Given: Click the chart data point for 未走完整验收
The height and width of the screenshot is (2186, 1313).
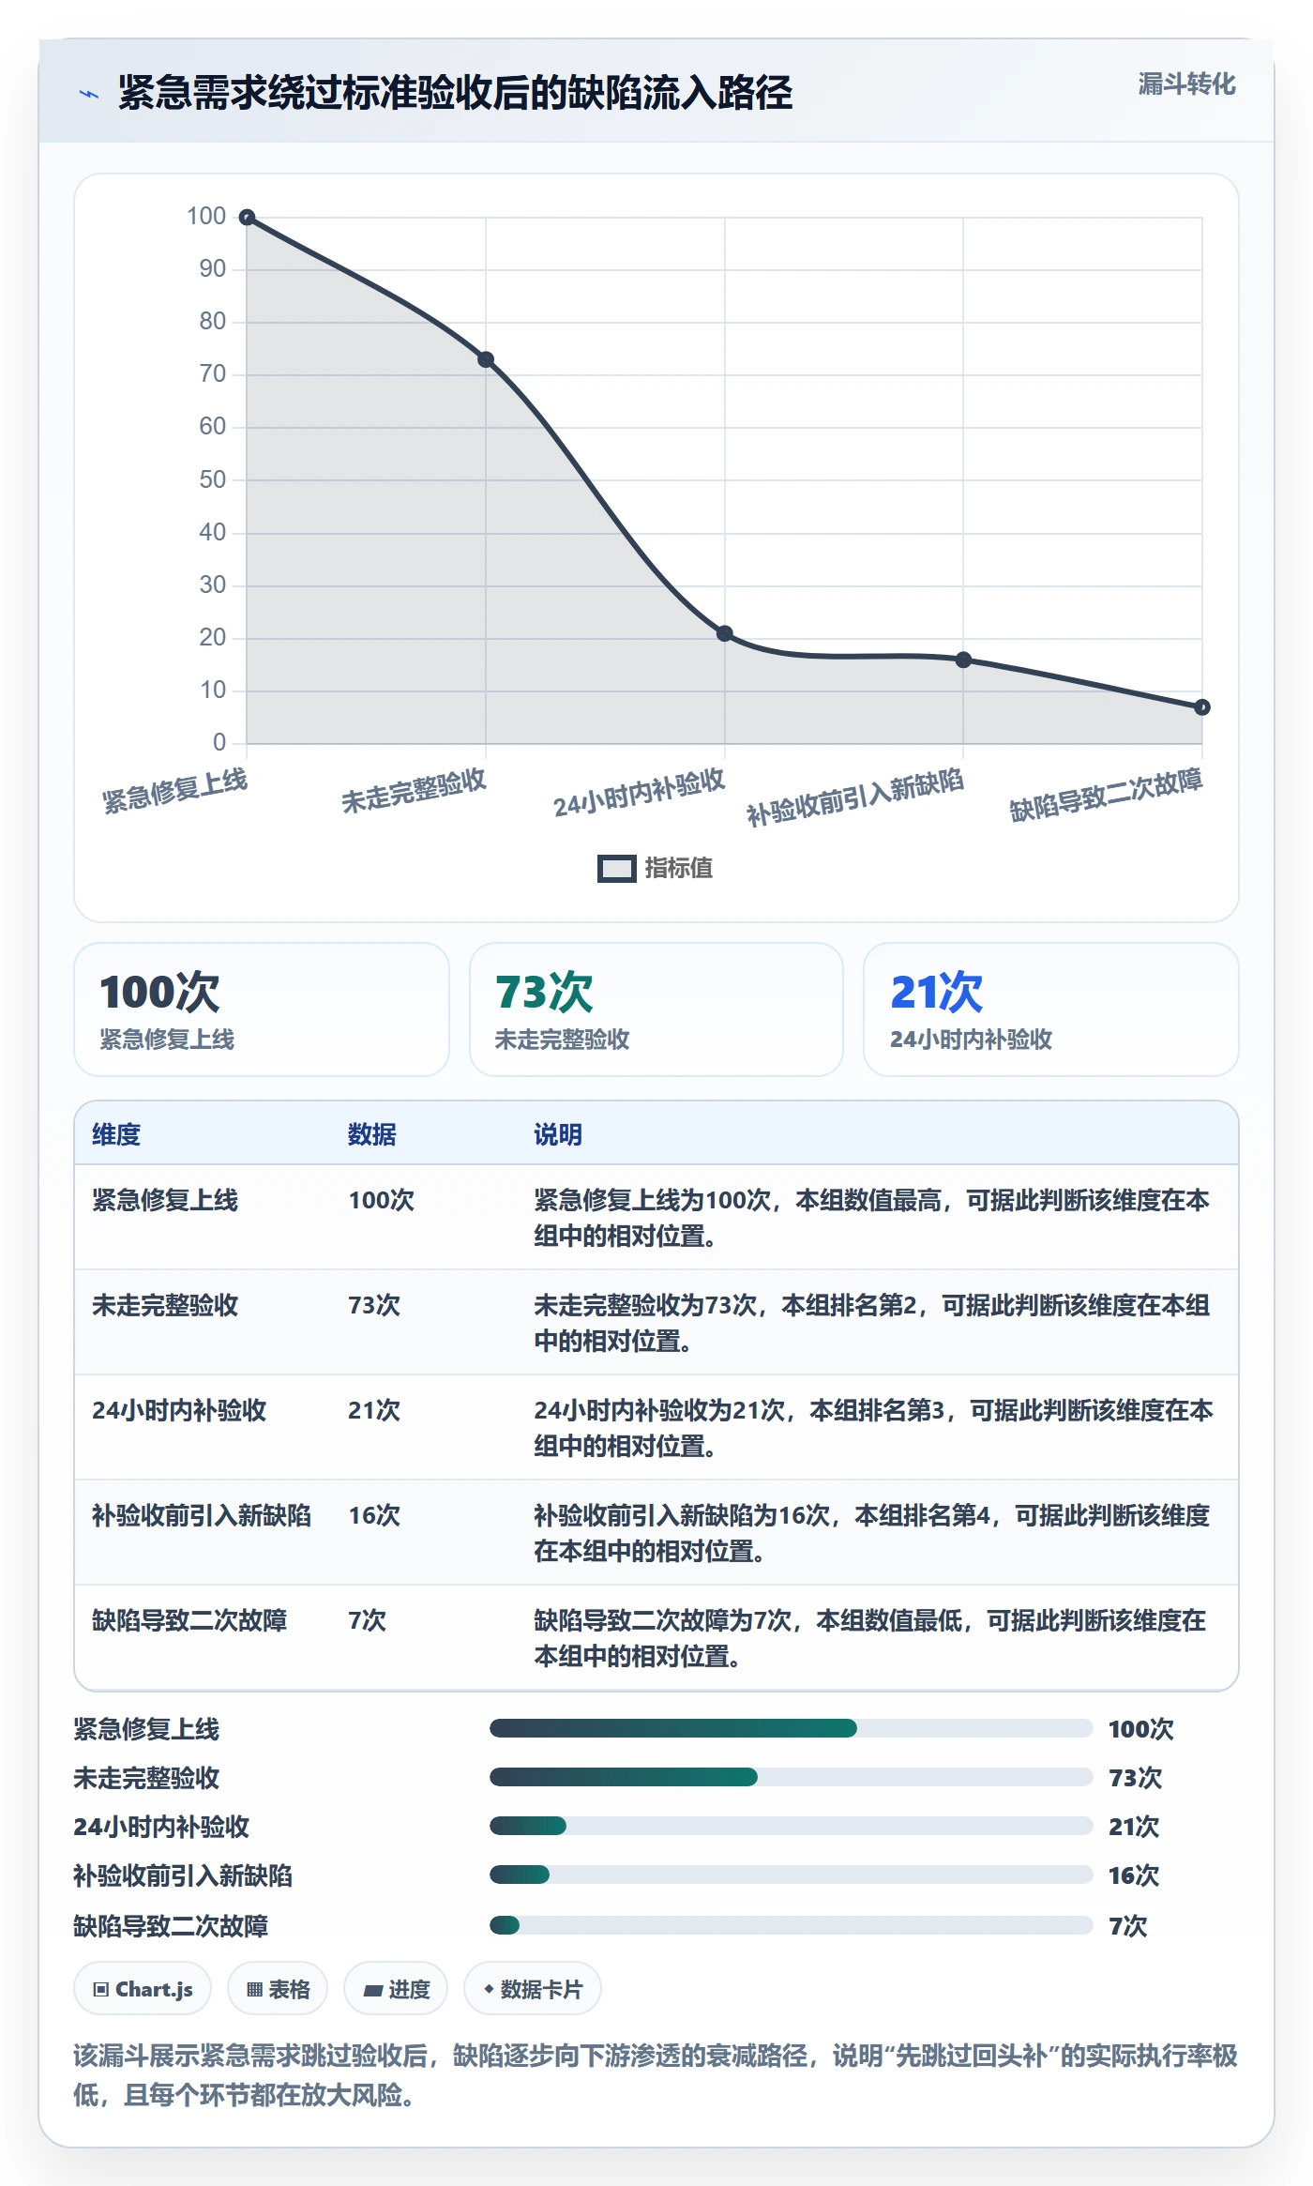Looking at the screenshot, I should pos(486,359).
